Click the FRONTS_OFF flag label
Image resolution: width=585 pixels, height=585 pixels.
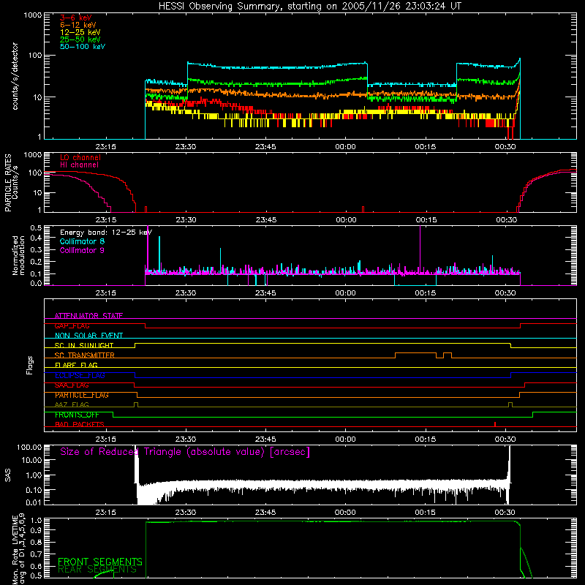tap(77, 415)
